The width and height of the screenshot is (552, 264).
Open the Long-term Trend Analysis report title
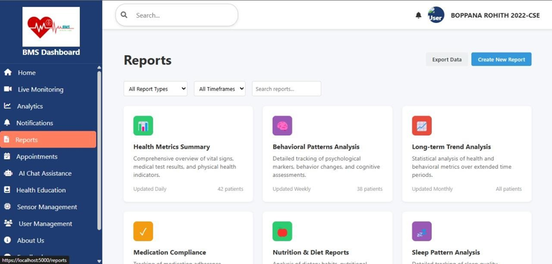(452, 146)
